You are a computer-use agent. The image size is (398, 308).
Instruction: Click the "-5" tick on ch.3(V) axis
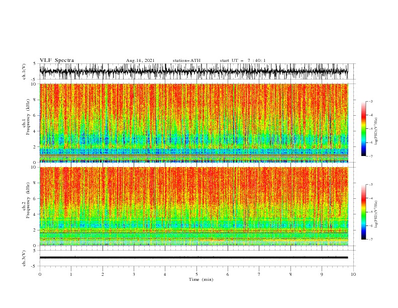pyautogui.click(x=34, y=266)
